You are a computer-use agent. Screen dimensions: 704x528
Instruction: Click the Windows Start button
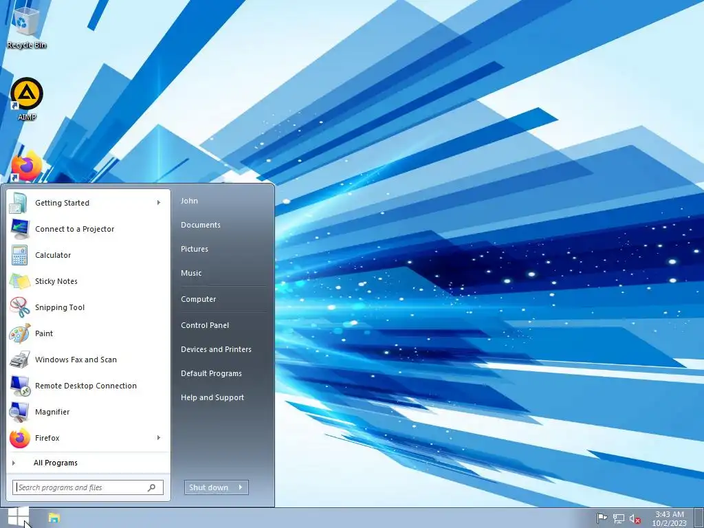point(18,518)
